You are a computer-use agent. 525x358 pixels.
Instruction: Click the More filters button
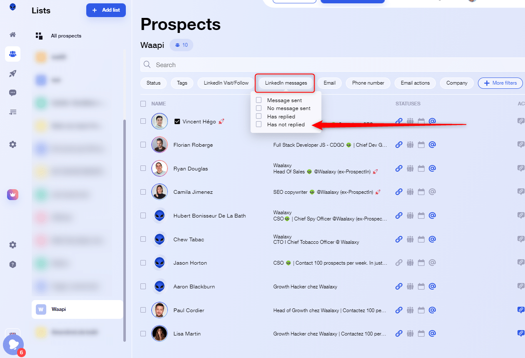[500, 83]
